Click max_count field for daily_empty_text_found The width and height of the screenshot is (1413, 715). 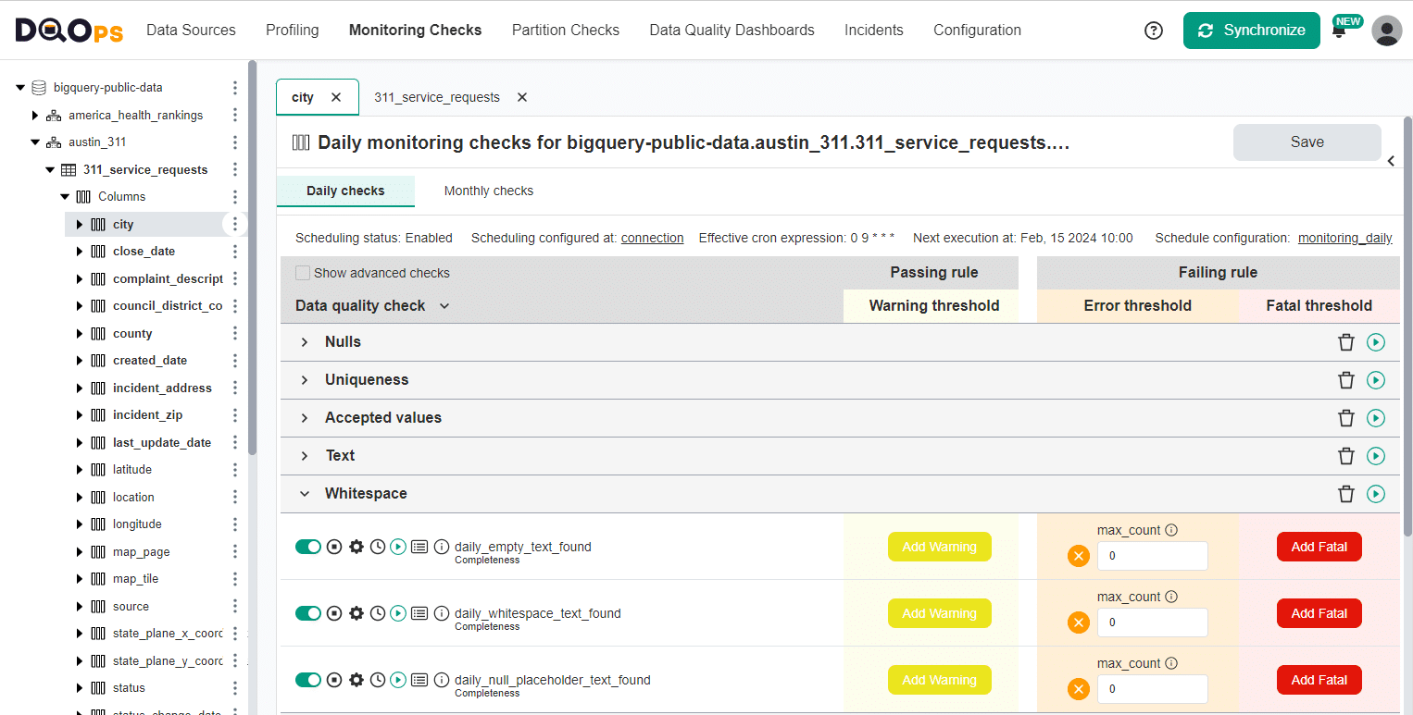pyautogui.click(x=1152, y=556)
